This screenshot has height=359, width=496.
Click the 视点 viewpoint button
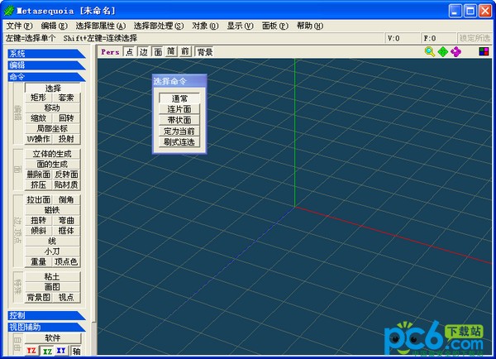coord(66,297)
